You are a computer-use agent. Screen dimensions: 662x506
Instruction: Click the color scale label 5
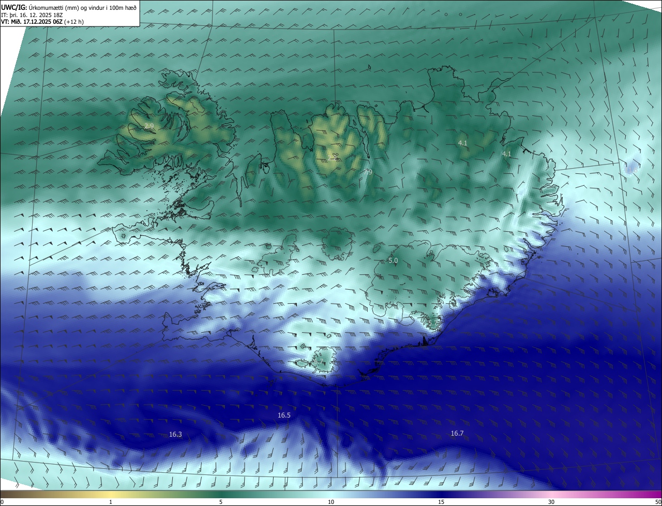[x=221, y=502]
